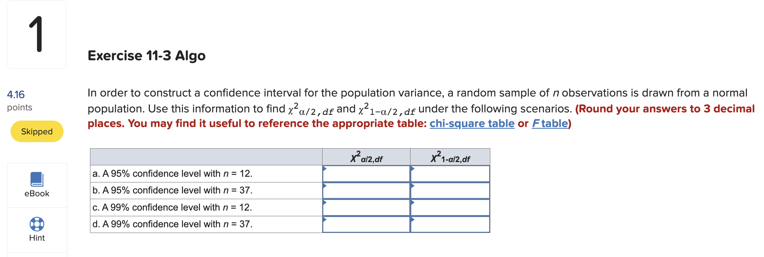Click answer field for 95% confidence with n = 37

click(366, 190)
